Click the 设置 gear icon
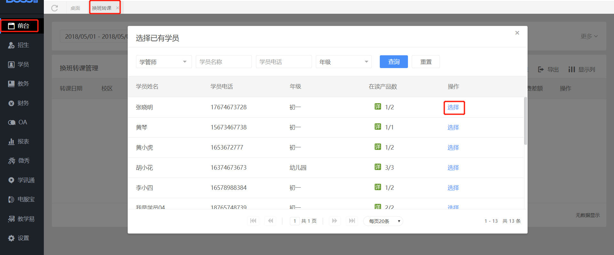Image resolution: width=614 pixels, height=255 pixels. click(x=11, y=238)
